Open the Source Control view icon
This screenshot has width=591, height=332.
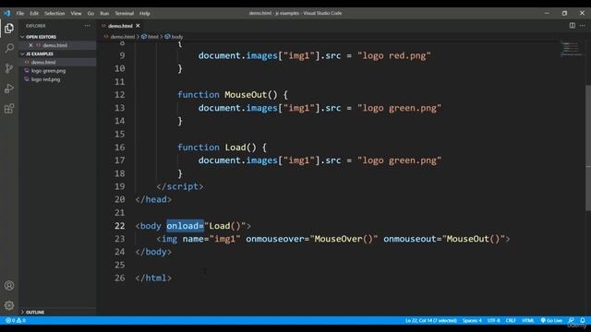pyautogui.click(x=9, y=68)
